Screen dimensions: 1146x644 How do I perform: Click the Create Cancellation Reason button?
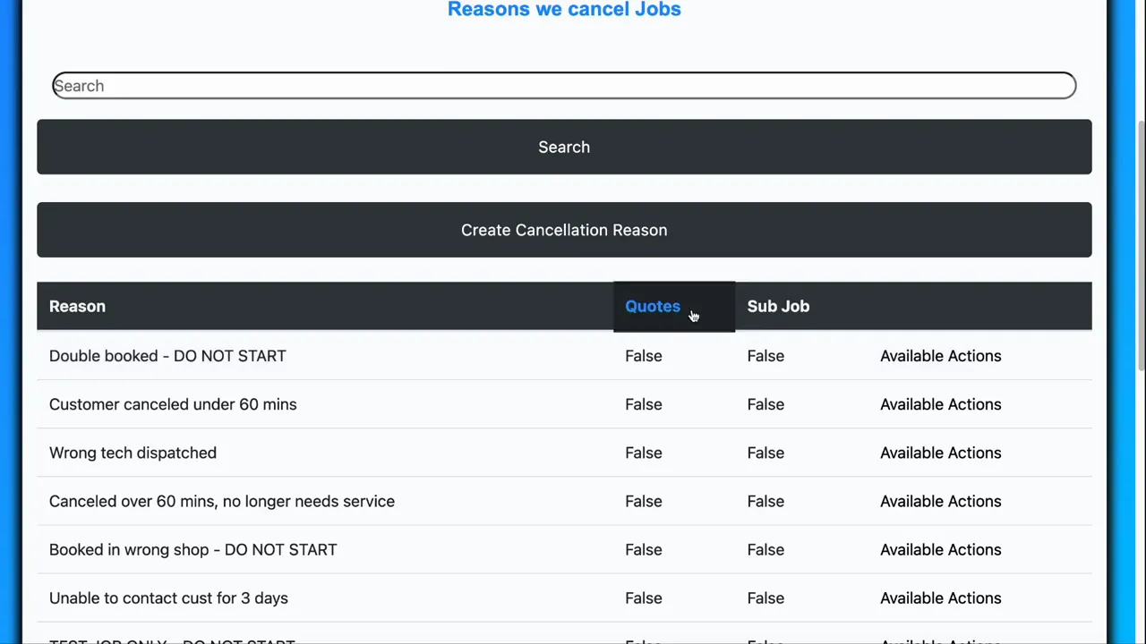tap(564, 230)
